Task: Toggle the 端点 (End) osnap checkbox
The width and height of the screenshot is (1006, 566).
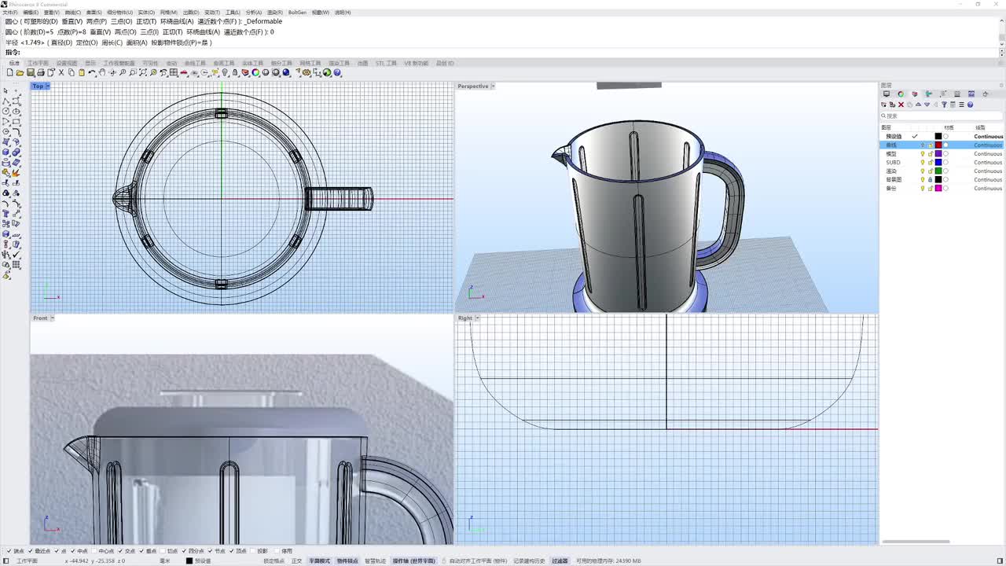Action: pos(9,551)
